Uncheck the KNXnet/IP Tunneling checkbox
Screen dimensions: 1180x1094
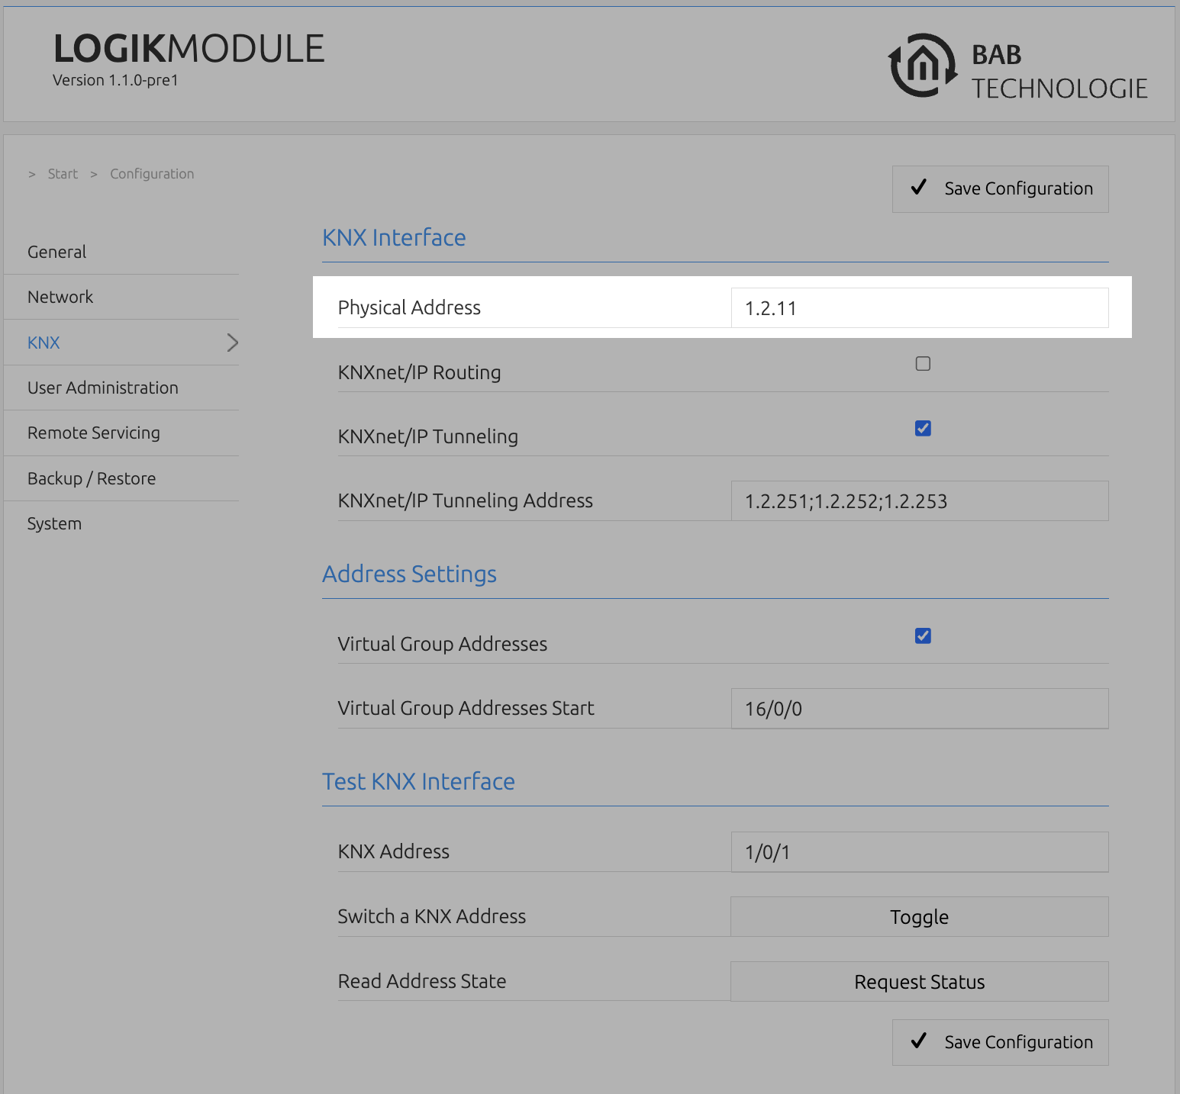pyautogui.click(x=923, y=428)
